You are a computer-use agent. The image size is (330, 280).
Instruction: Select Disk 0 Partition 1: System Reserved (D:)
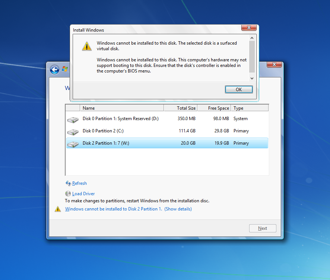tap(167, 119)
